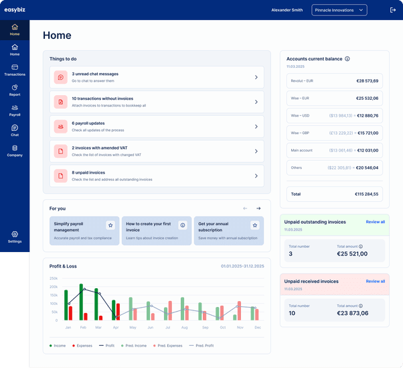Click the Feb profit line point
The height and width of the screenshot is (368, 403).
click(x=84, y=290)
